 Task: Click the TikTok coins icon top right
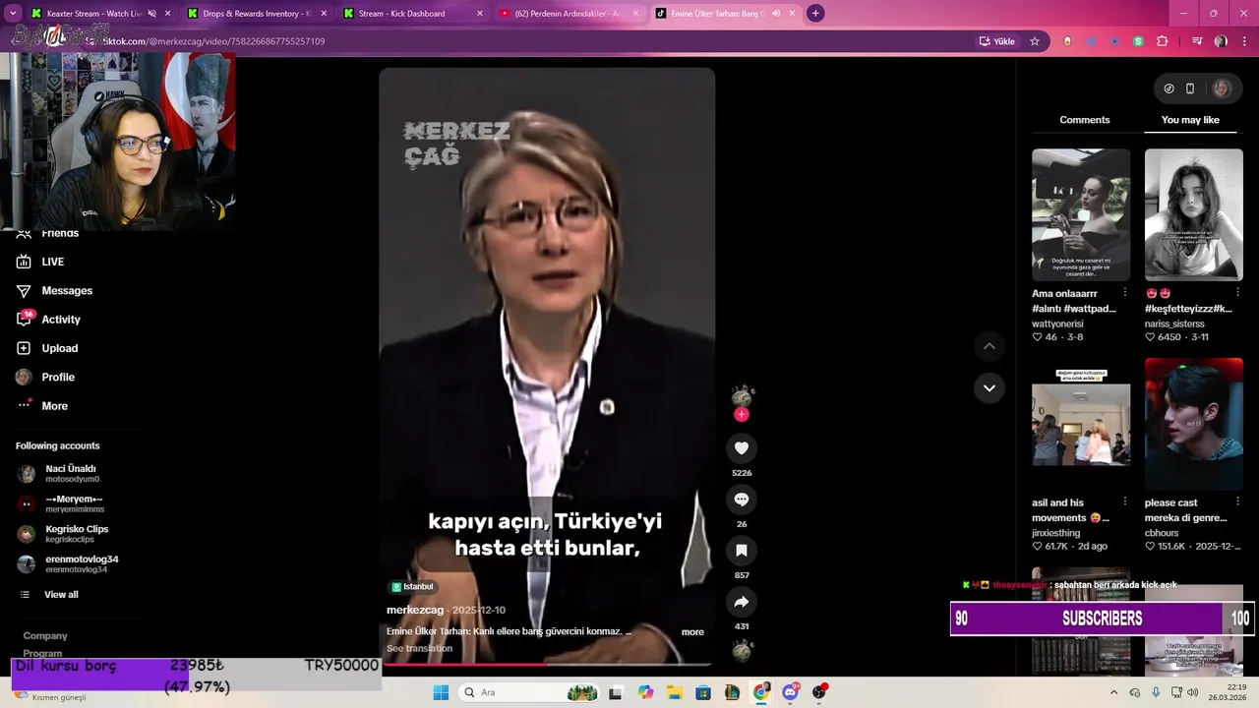1169,88
